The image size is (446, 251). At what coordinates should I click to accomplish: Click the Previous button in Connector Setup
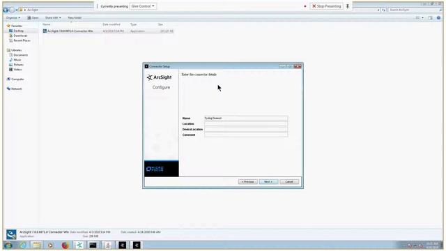[248, 181]
